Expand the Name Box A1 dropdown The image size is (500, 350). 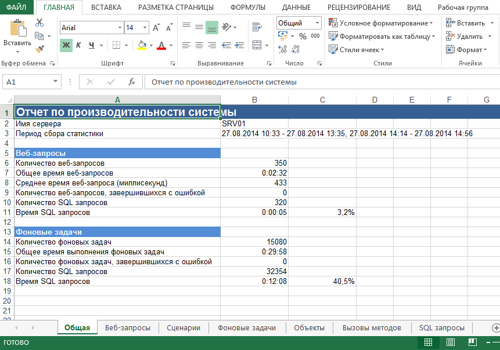56,82
